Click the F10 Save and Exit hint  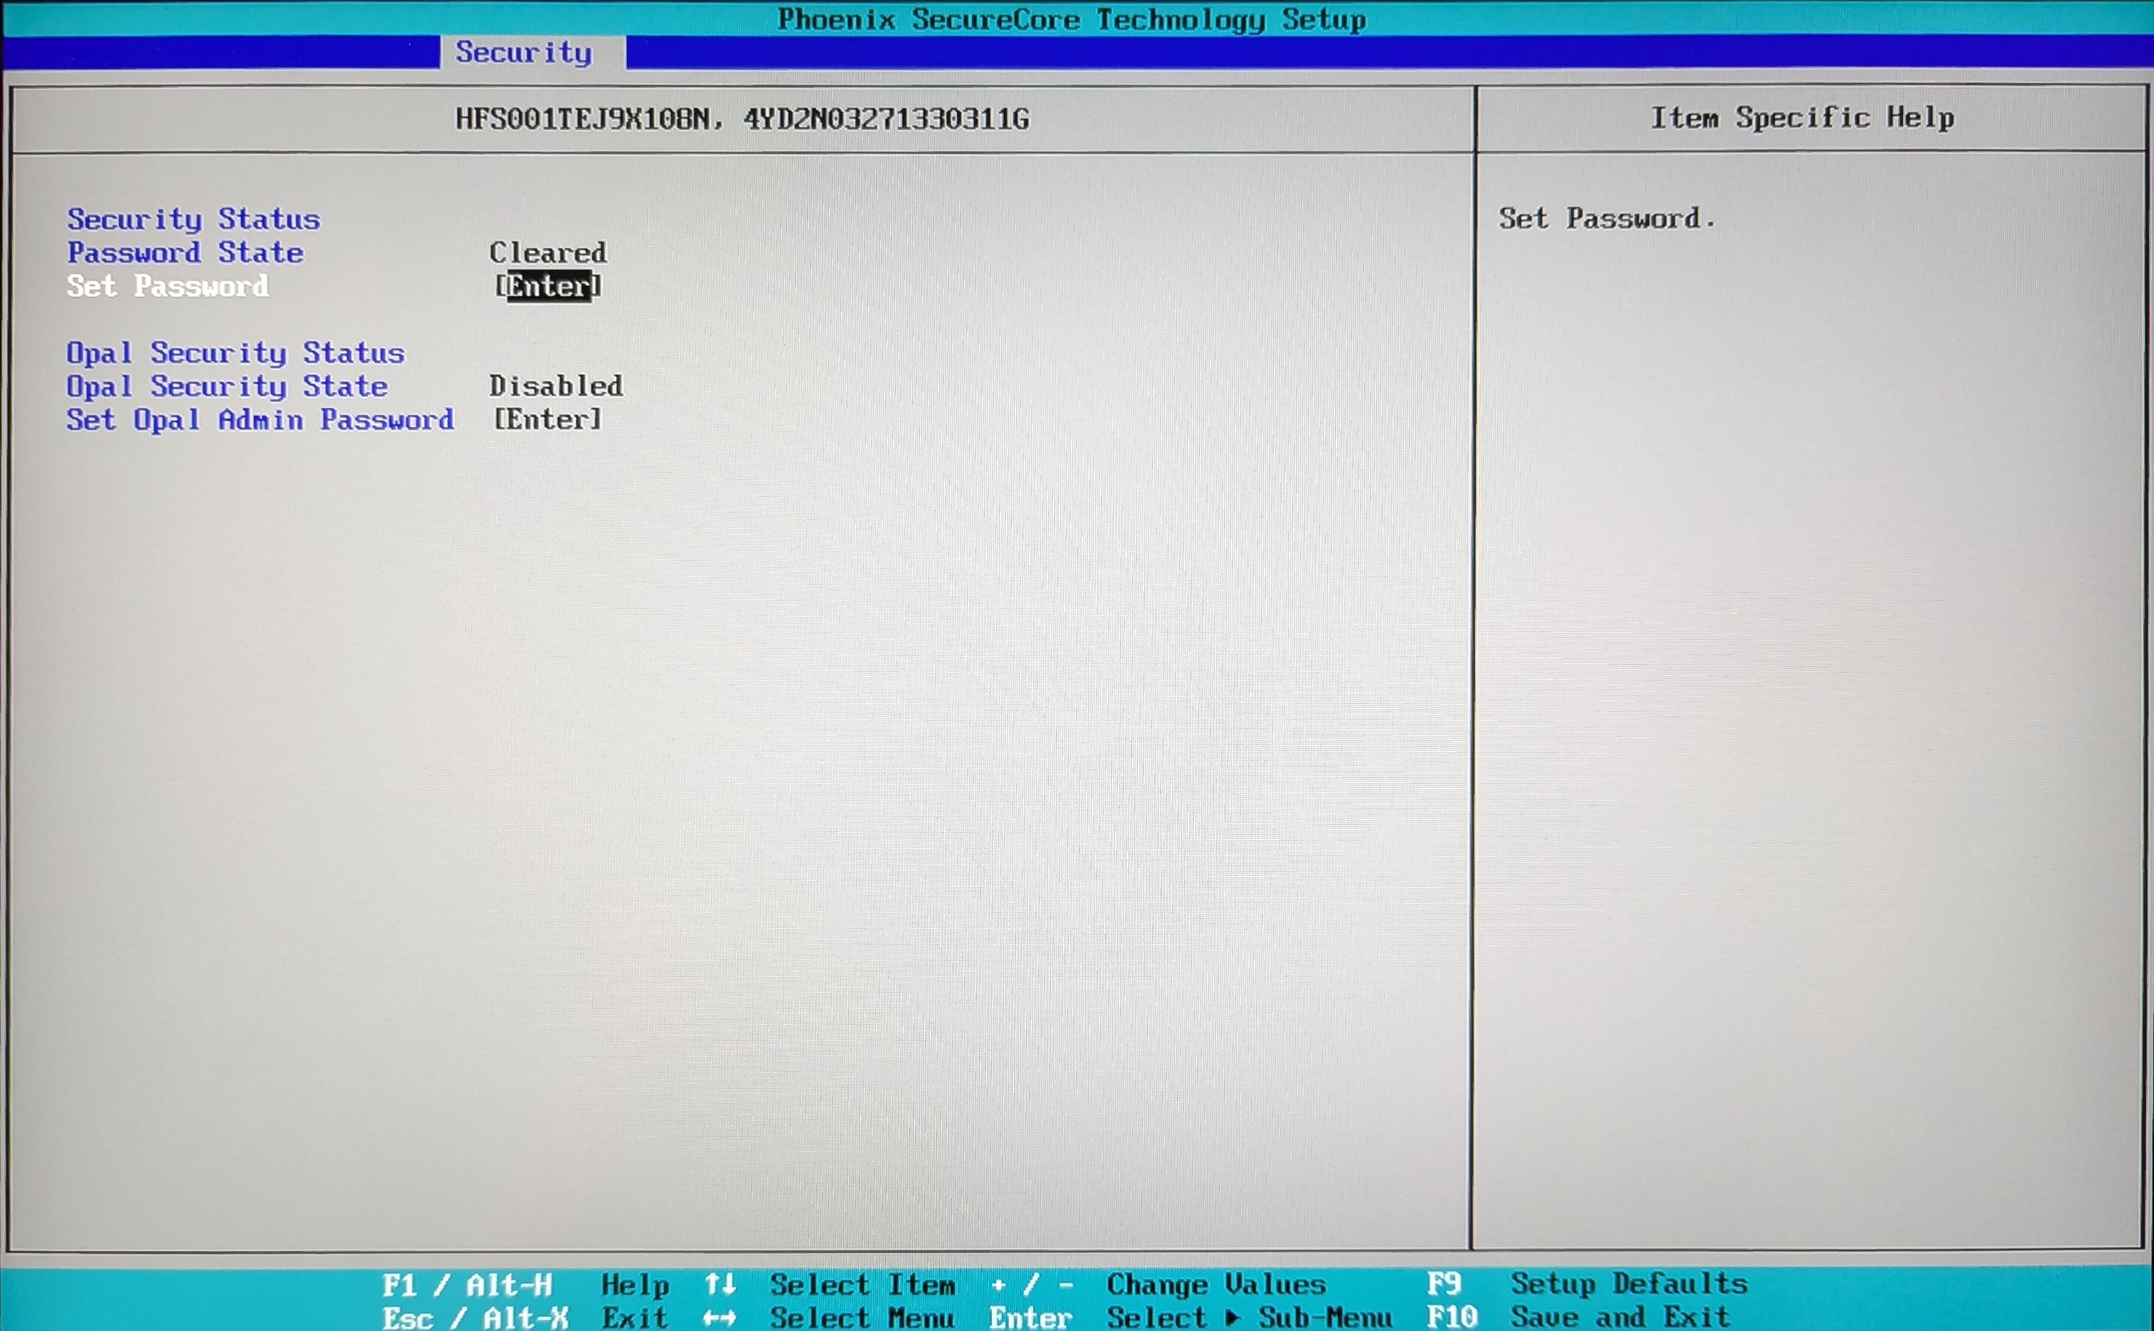click(1577, 1317)
